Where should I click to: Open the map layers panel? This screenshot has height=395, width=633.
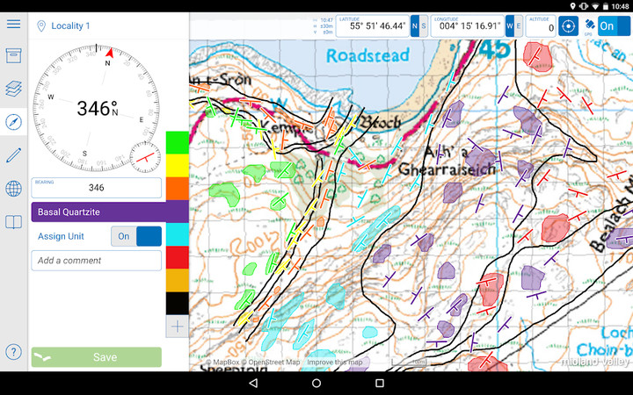pos(13,89)
